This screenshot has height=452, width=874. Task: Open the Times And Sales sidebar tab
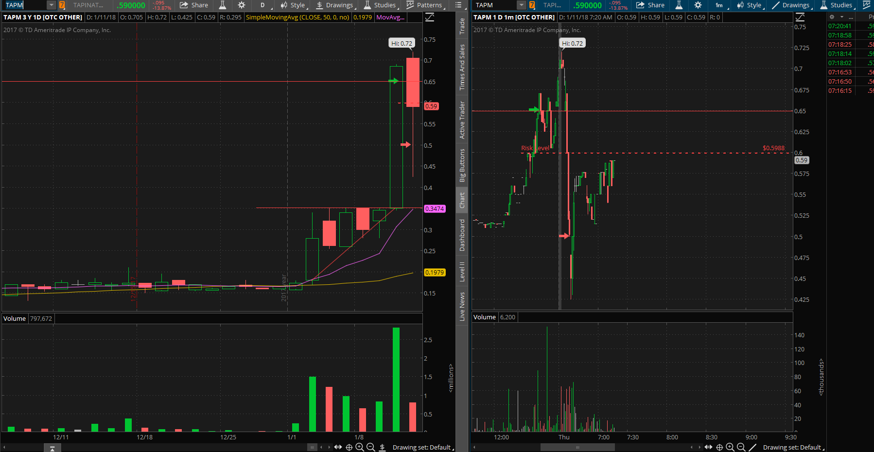(462, 67)
